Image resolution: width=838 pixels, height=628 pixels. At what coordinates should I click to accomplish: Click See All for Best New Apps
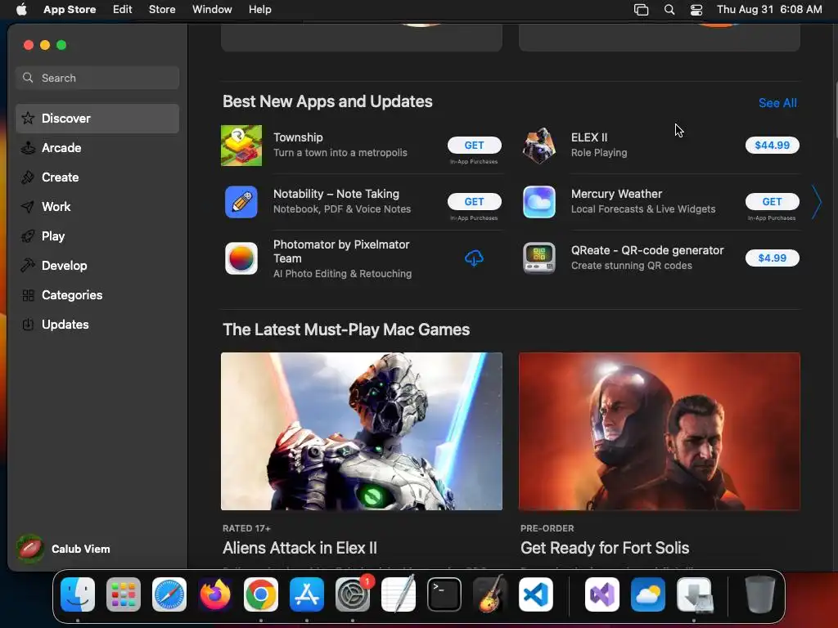(777, 103)
